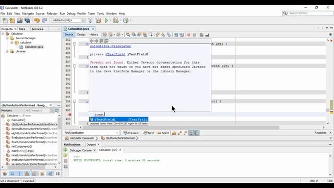Switch to the Files tab
The height and width of the screenshot is (188, 334).
(x=22, y=29)
